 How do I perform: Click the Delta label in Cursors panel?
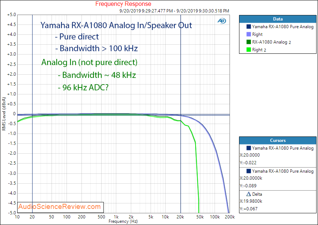click(257, 194)
